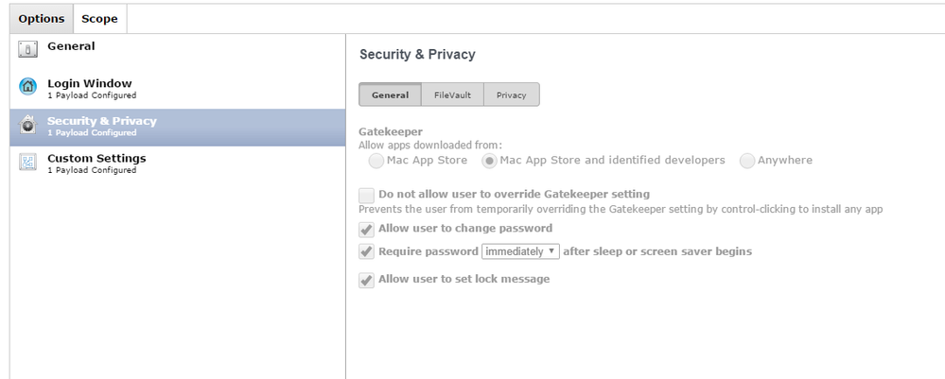Image resolution: width=945 pixels, height=379 pixels.
Task: Click the Security & Privacy vault icon
Action: pos(27,125)
